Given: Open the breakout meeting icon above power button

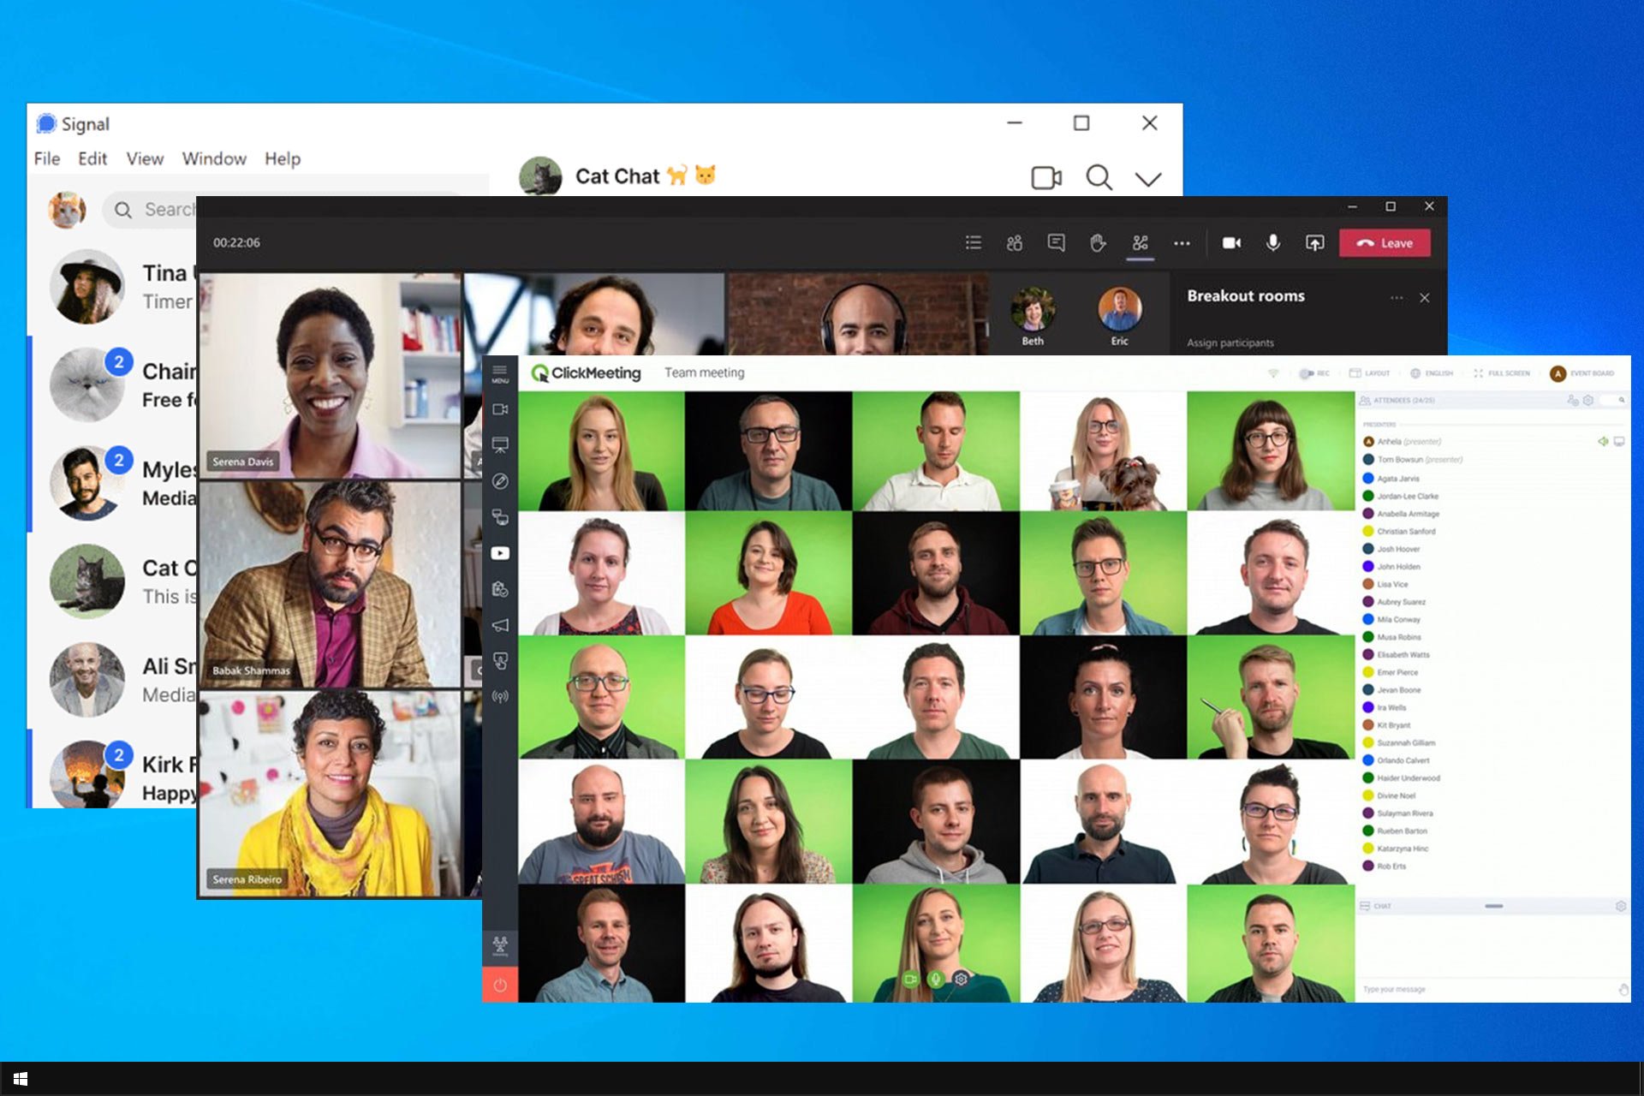Looking at the screenshot, I should 500,945.
